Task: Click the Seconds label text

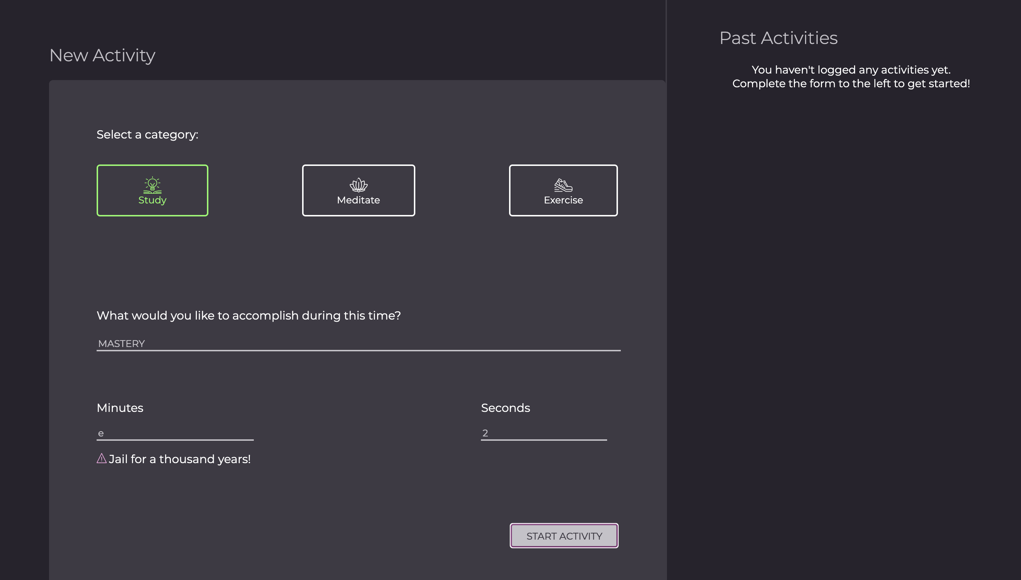Action: pyautogui.click(x=505, y=408)
